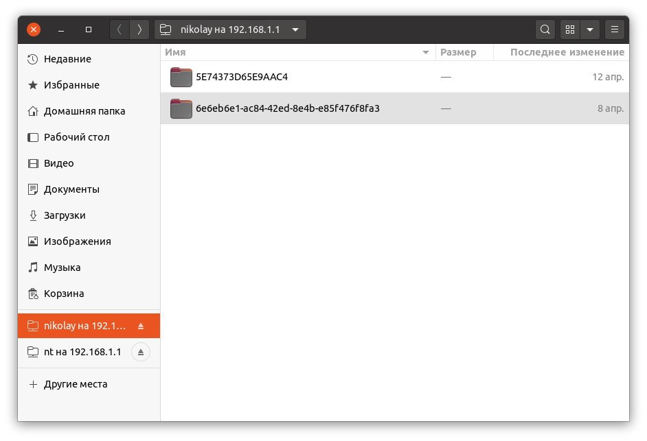647x441 pixels.
Task: Go back with left chevron
Action: point(120,29)
